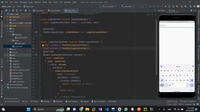200x112 pixels.
Task: Tap the ?123 symbols key on emulator keyboard
Action: (x=162, y=85)
